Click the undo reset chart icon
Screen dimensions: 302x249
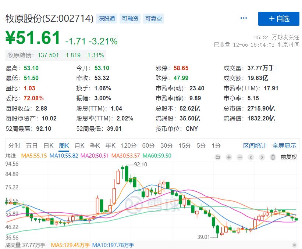218,157
